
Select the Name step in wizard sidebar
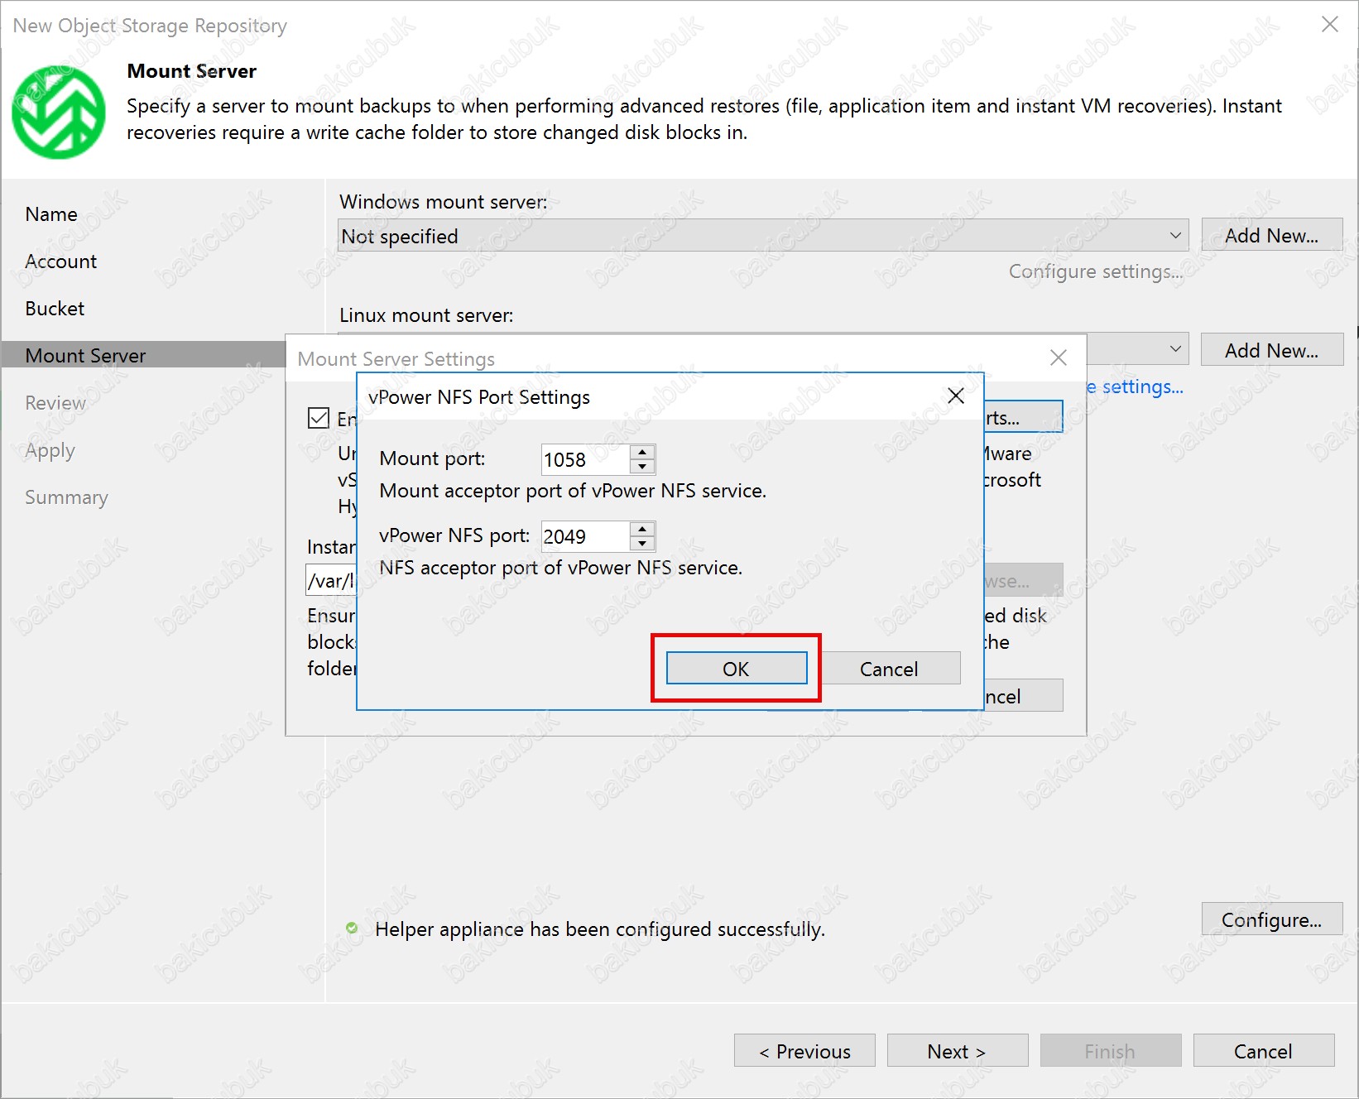(51, 214)
